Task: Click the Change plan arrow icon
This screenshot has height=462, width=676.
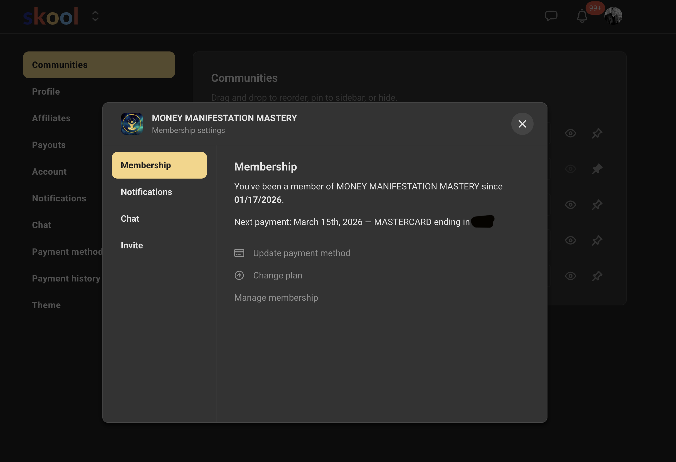Action: click(239, 275)
